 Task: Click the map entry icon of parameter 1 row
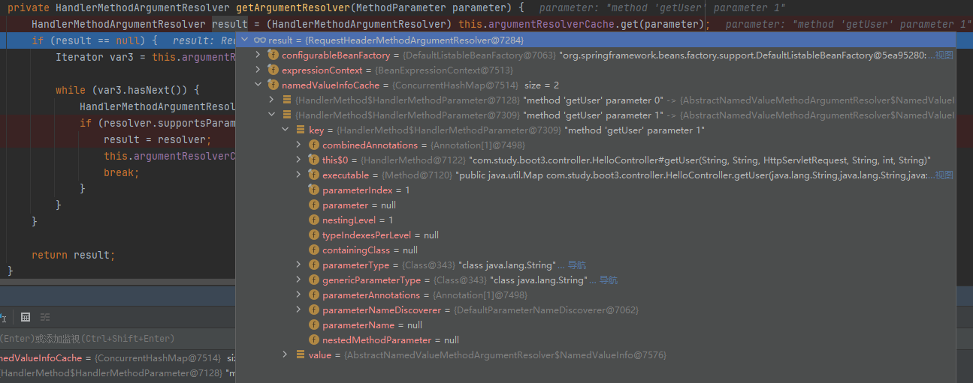point(287,115)
